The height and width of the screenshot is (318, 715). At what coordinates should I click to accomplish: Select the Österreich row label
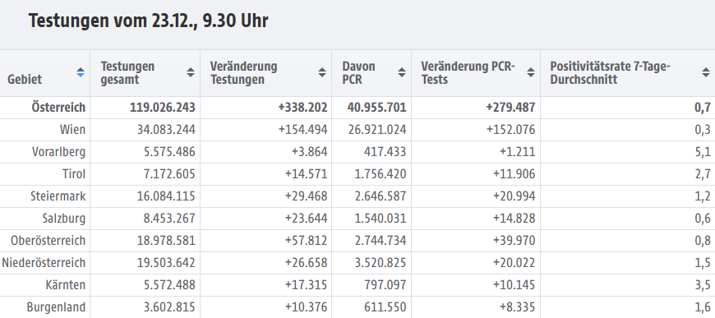[x=58, y=108]
